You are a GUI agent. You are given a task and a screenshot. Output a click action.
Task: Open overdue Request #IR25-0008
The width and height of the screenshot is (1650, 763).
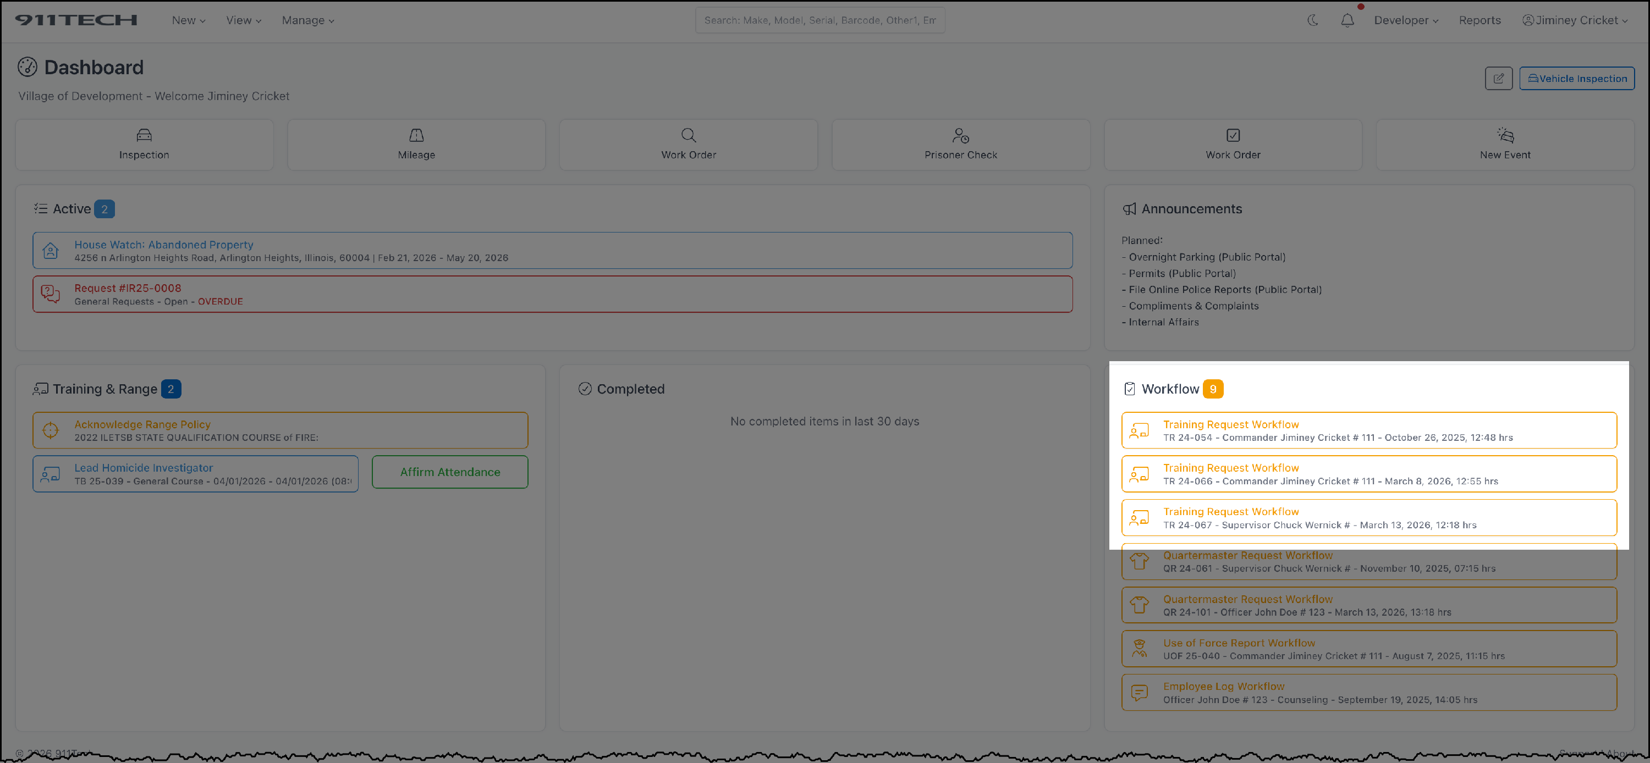tap(128, 288)
